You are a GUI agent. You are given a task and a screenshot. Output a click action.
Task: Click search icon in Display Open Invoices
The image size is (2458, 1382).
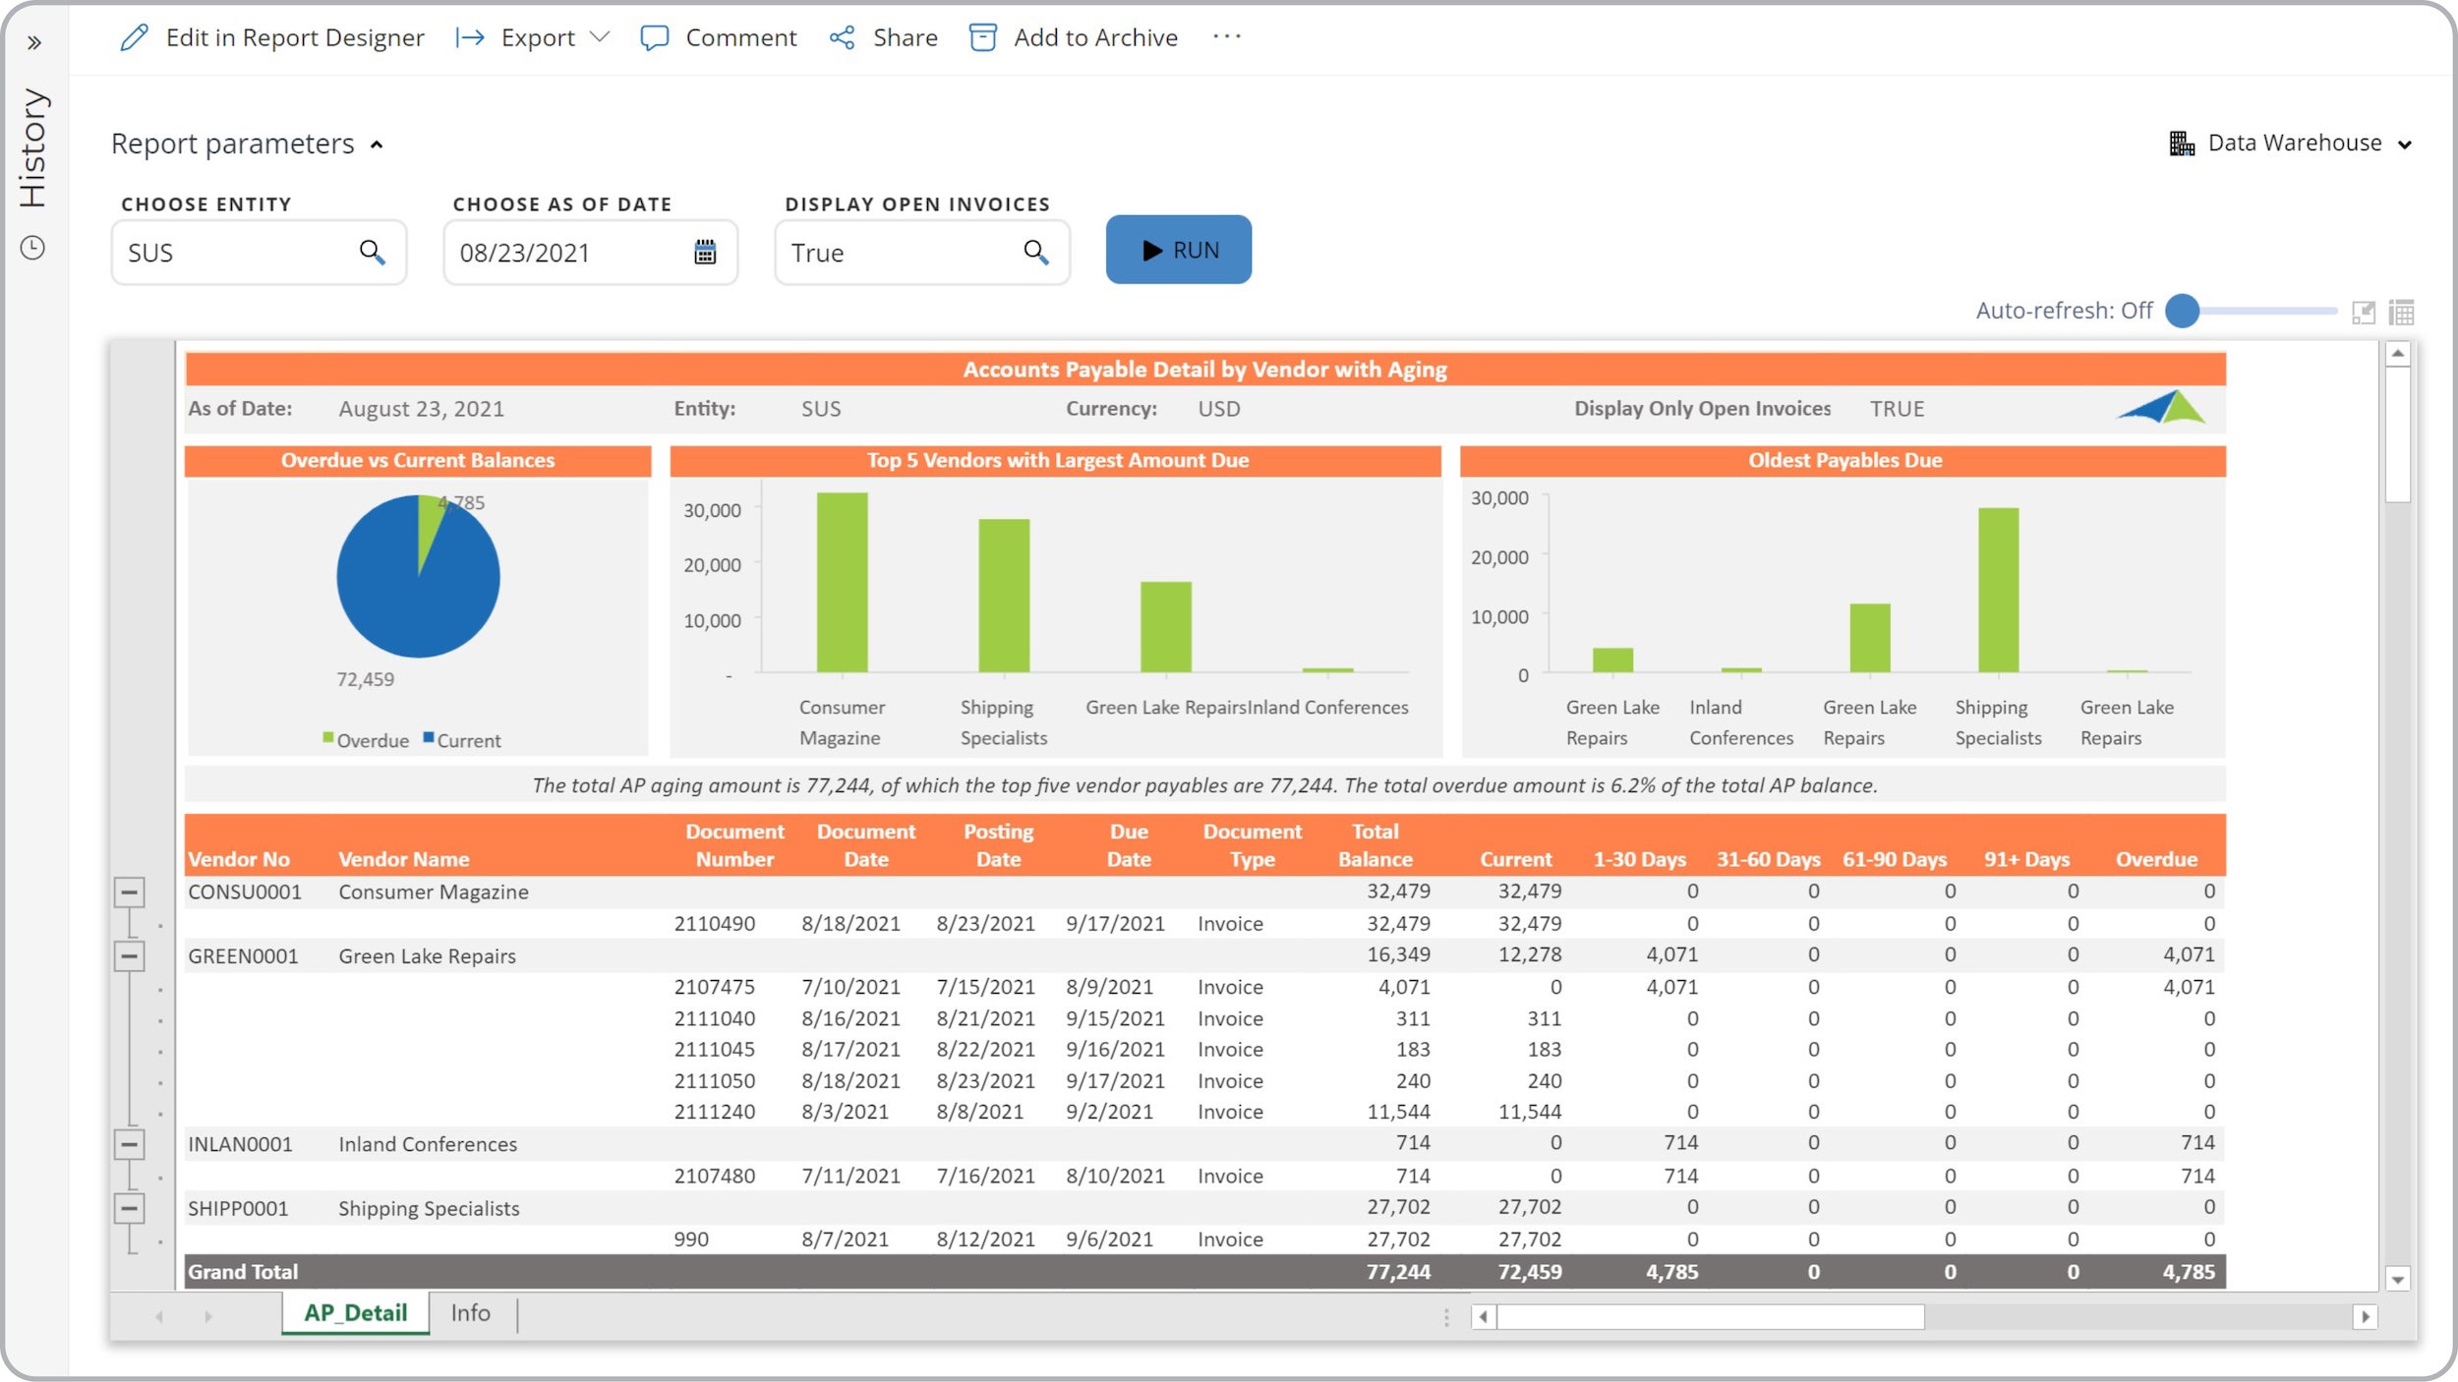(1036, 253)
